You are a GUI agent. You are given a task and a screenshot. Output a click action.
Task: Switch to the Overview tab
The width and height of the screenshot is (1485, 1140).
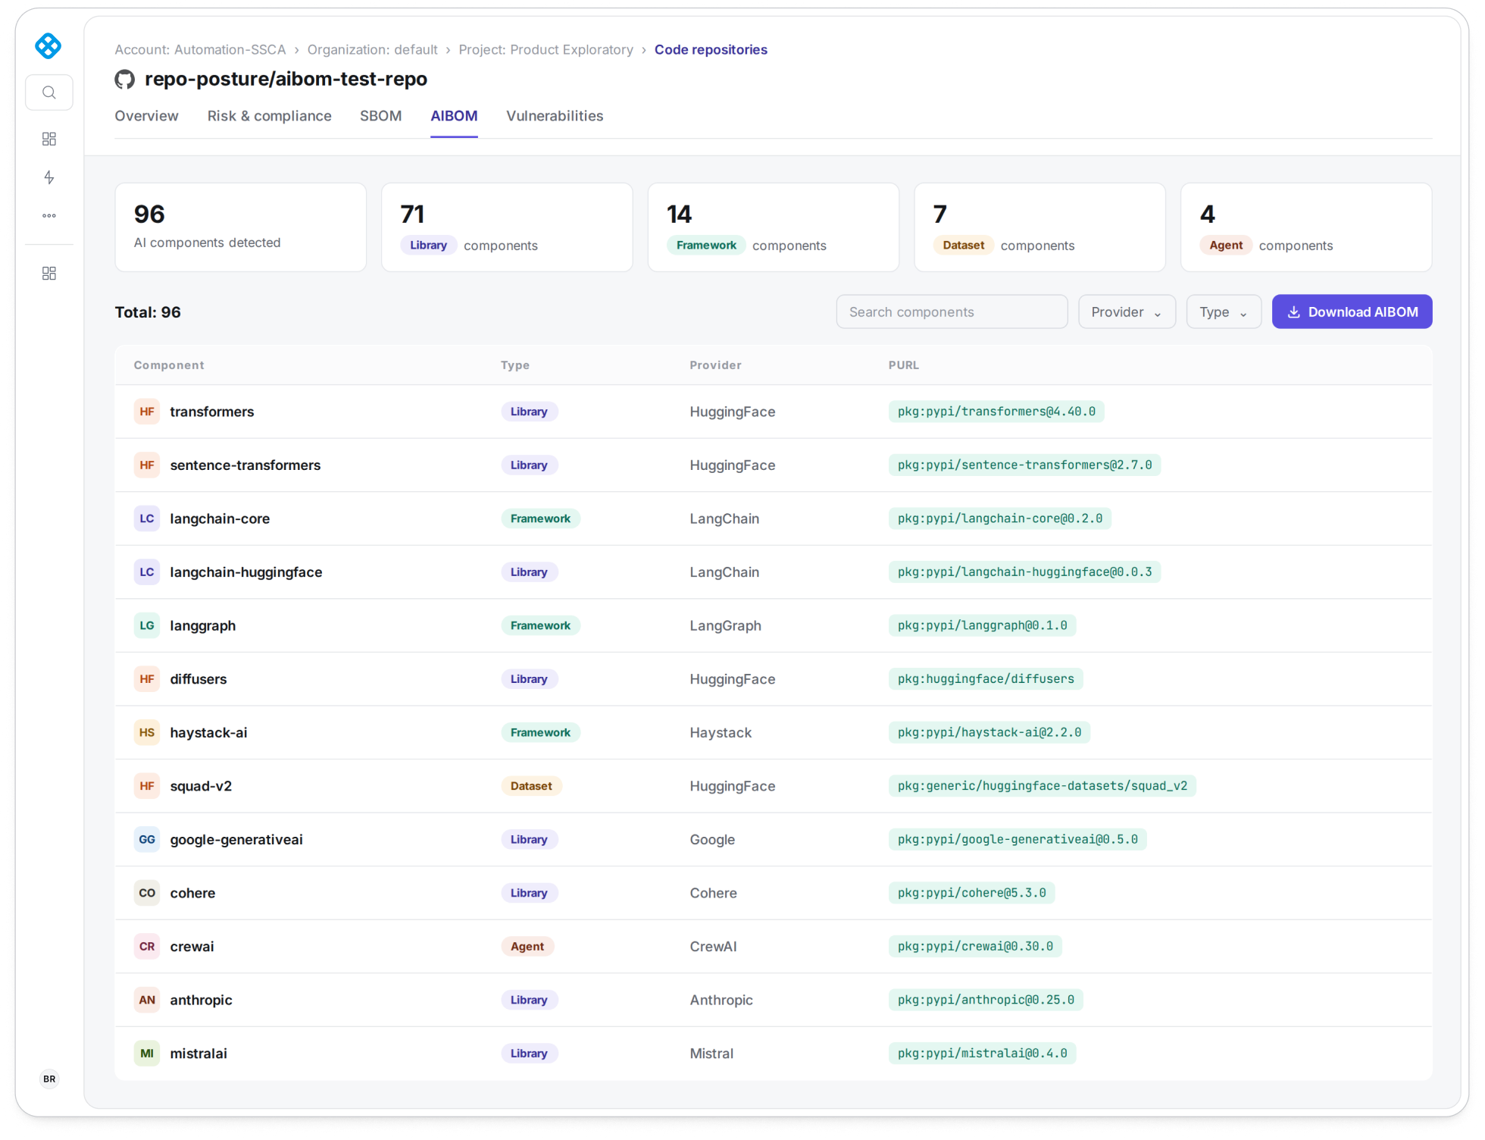pyautogui.click(x=147, y=116)
